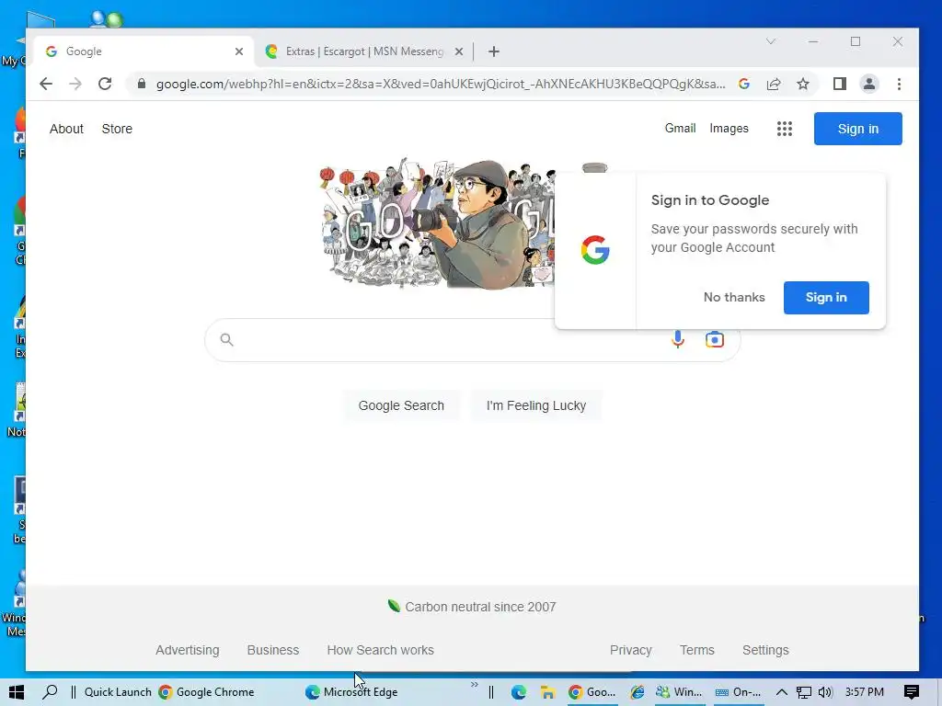The height and width of the screenshot is (706, 942).
Task: Select the Google tab
Action: click(143, 51)
